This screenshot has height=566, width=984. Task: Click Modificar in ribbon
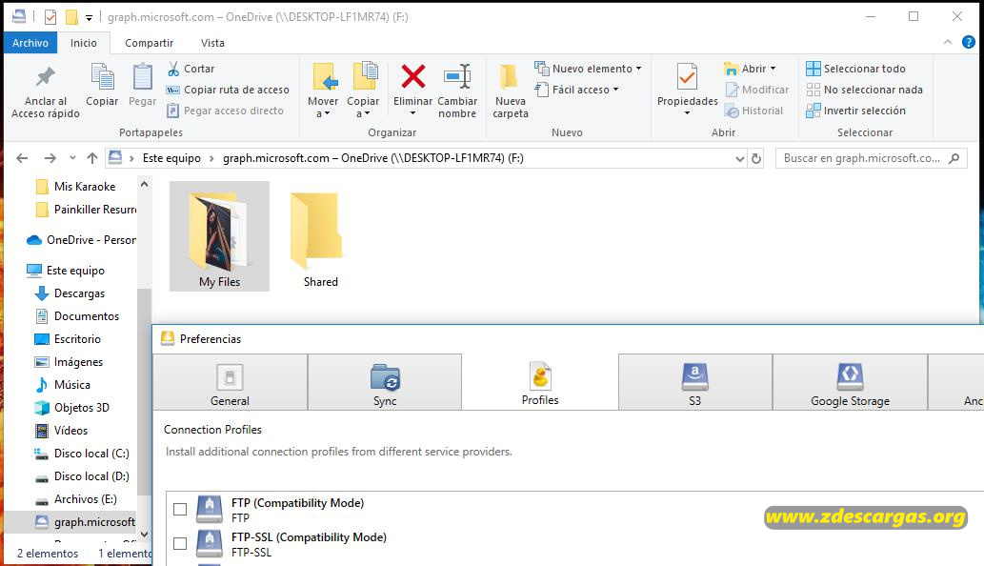(x=757, y=90)
